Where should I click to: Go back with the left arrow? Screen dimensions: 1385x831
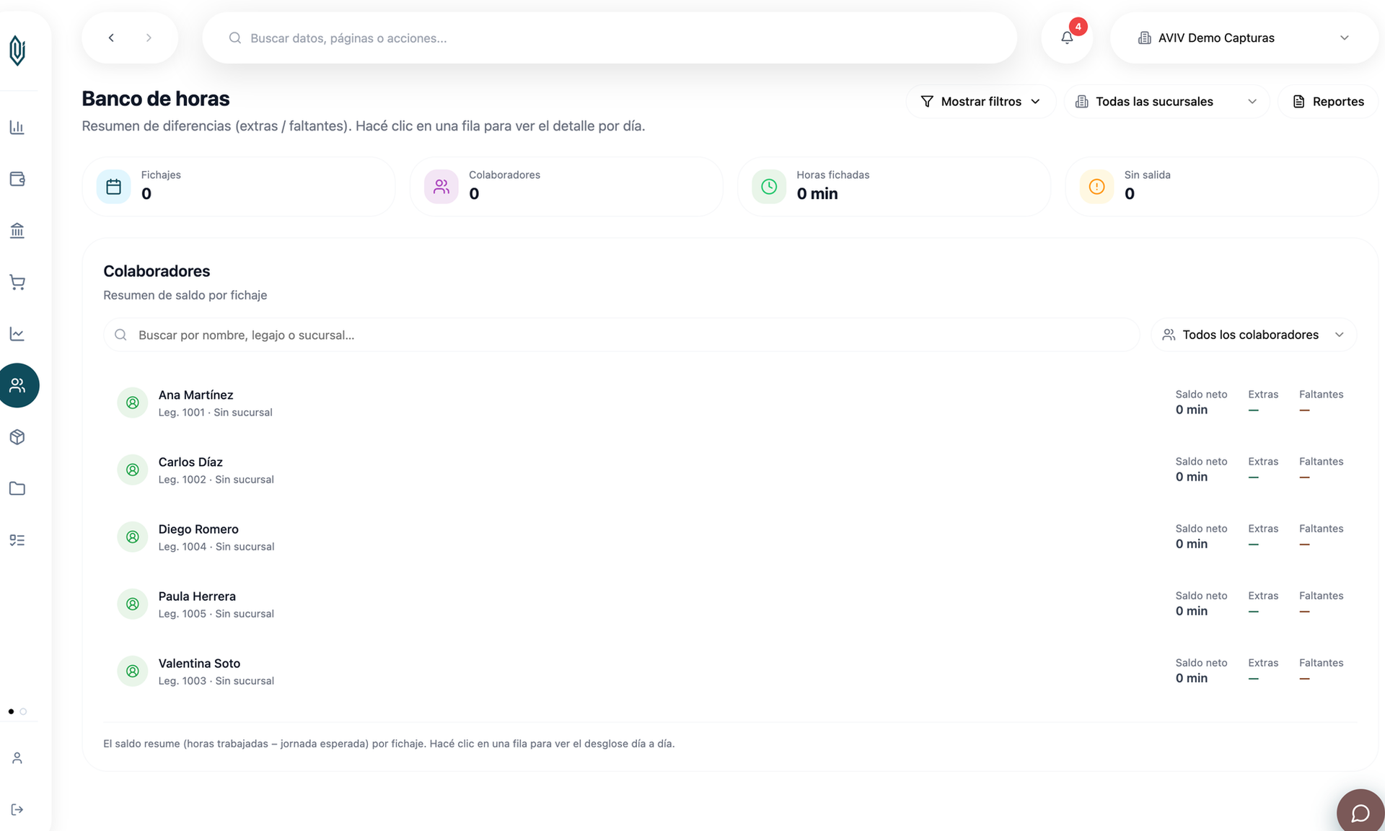tap(111, 38)
